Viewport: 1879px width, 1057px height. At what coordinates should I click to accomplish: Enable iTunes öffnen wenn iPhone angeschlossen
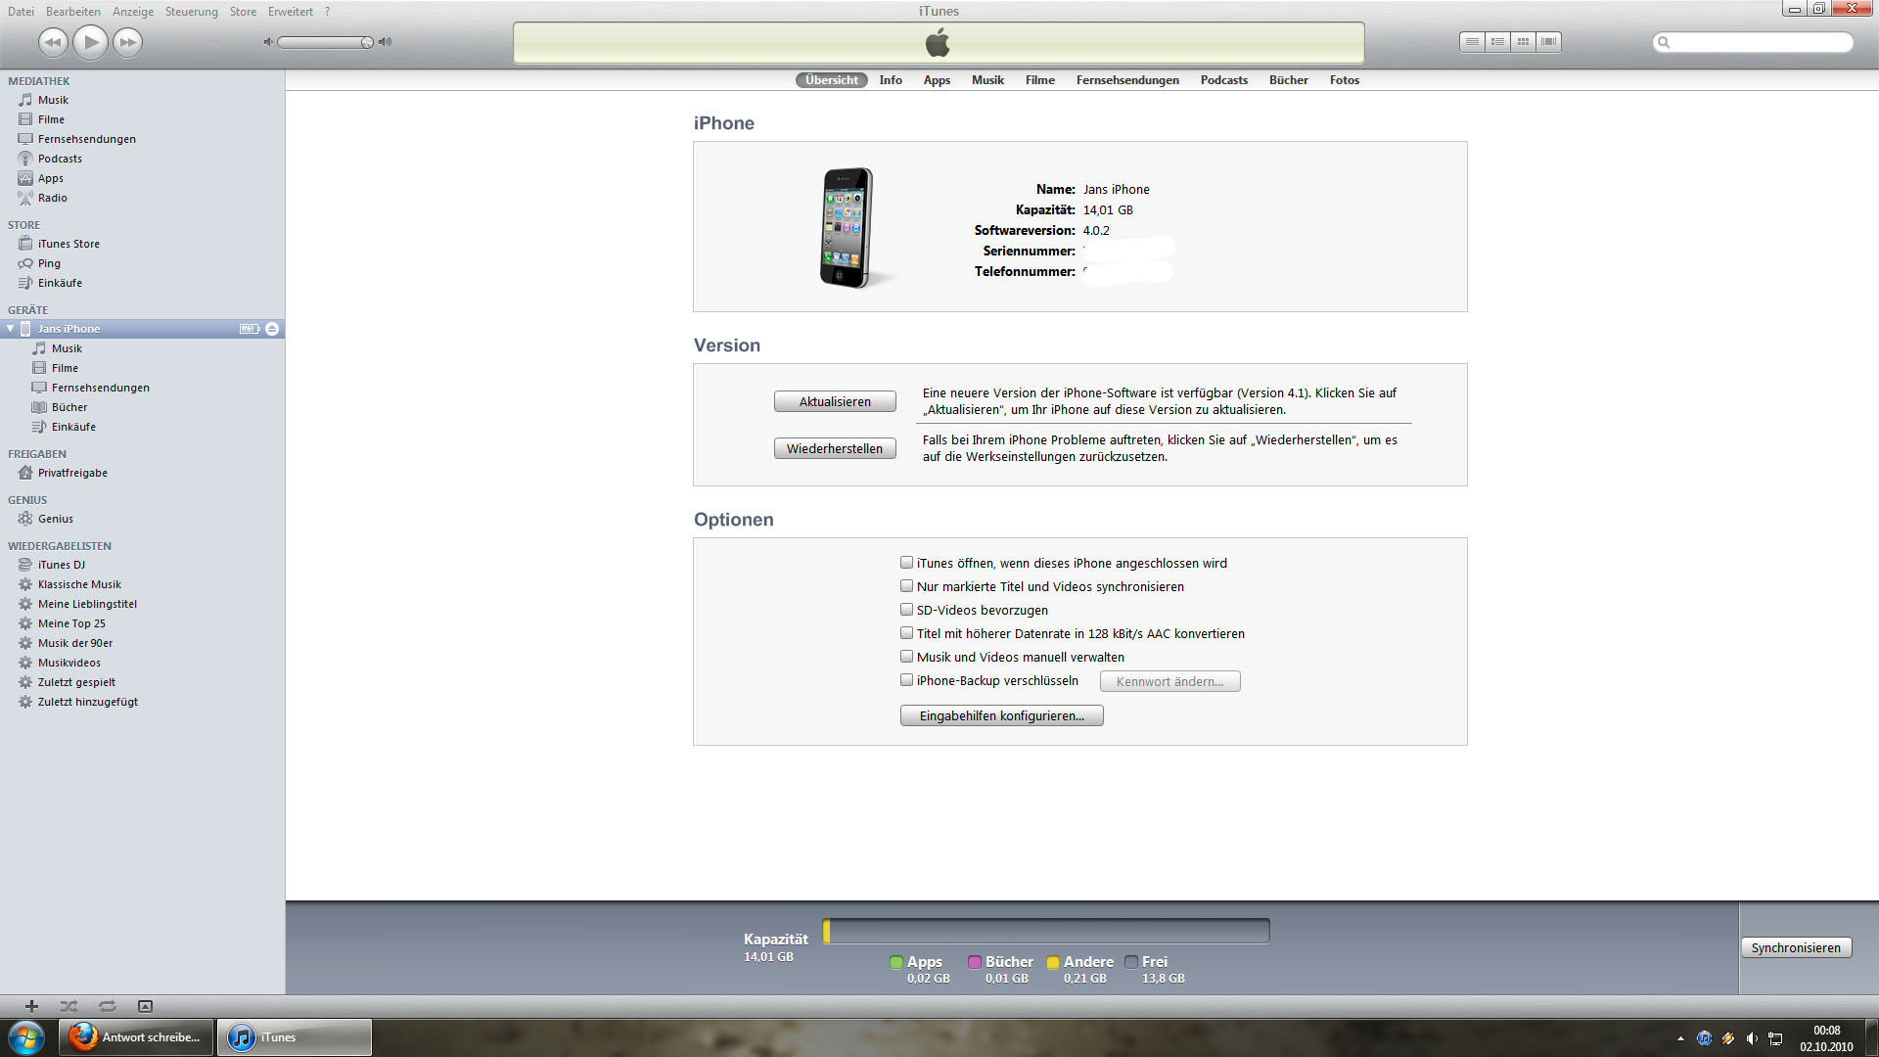(906, 563)
